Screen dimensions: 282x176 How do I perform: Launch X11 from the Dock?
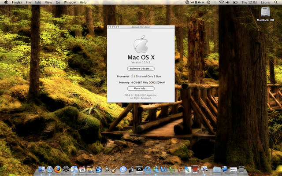tap(139, 169)
